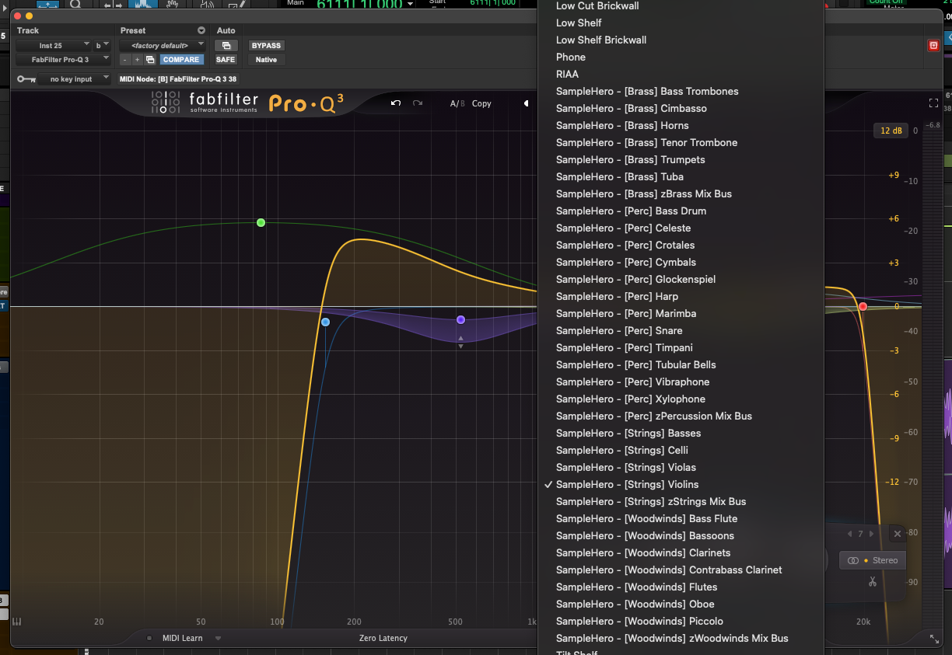Open the no key input dropdown

[75, 78]
